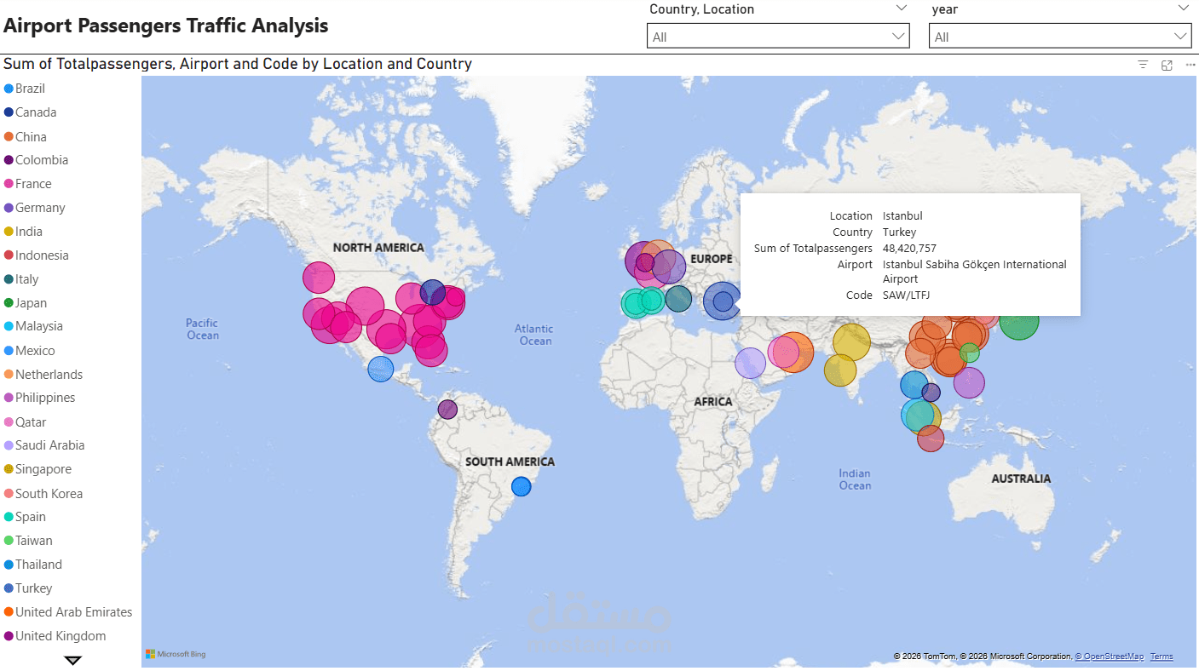
Task: Click the focus mode icon on map
Action: [x=1167, y=65]
